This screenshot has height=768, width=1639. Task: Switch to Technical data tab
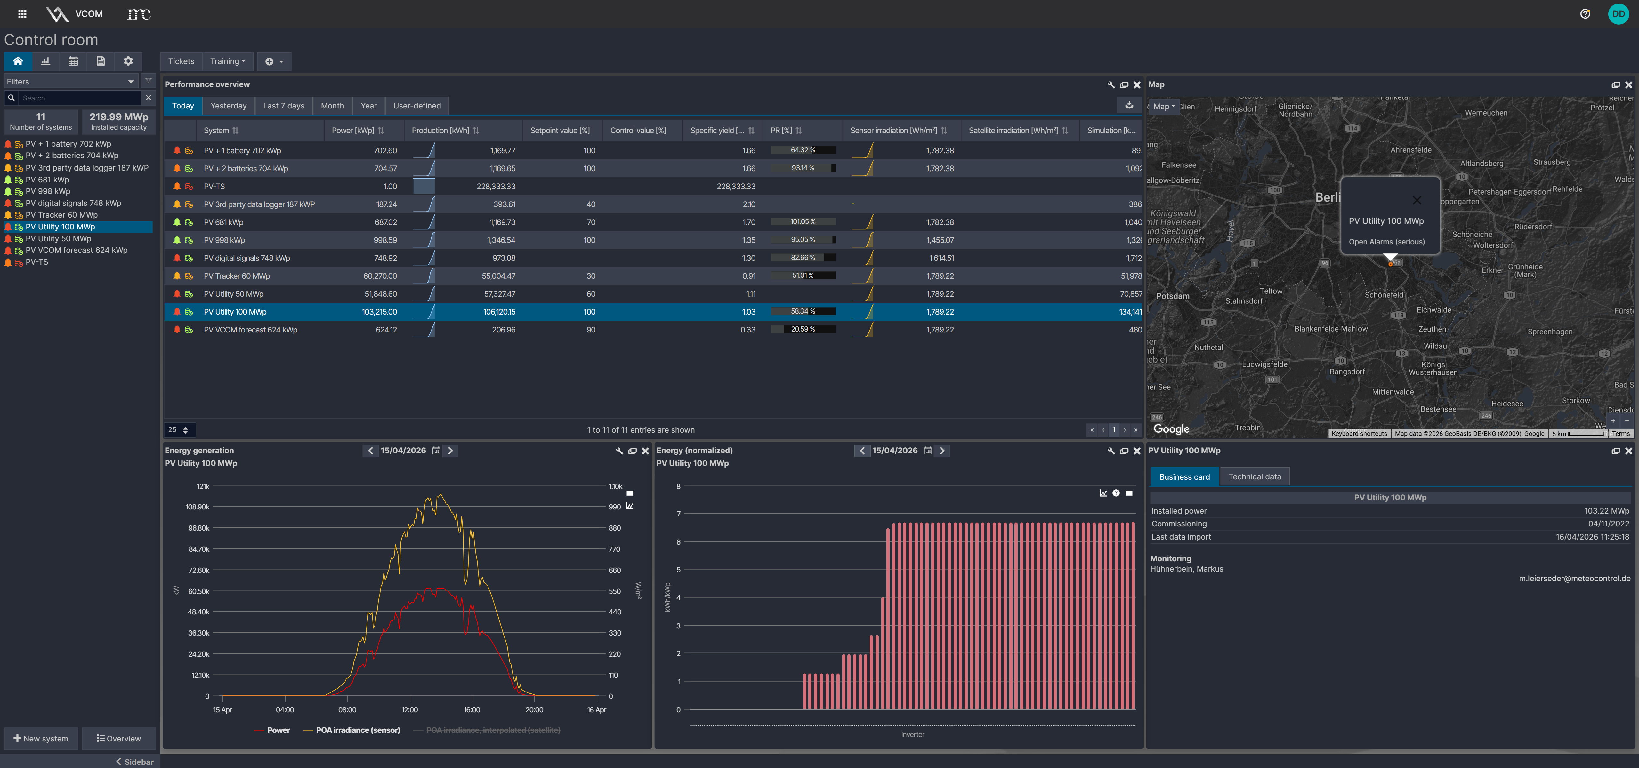click(1254, 477)
